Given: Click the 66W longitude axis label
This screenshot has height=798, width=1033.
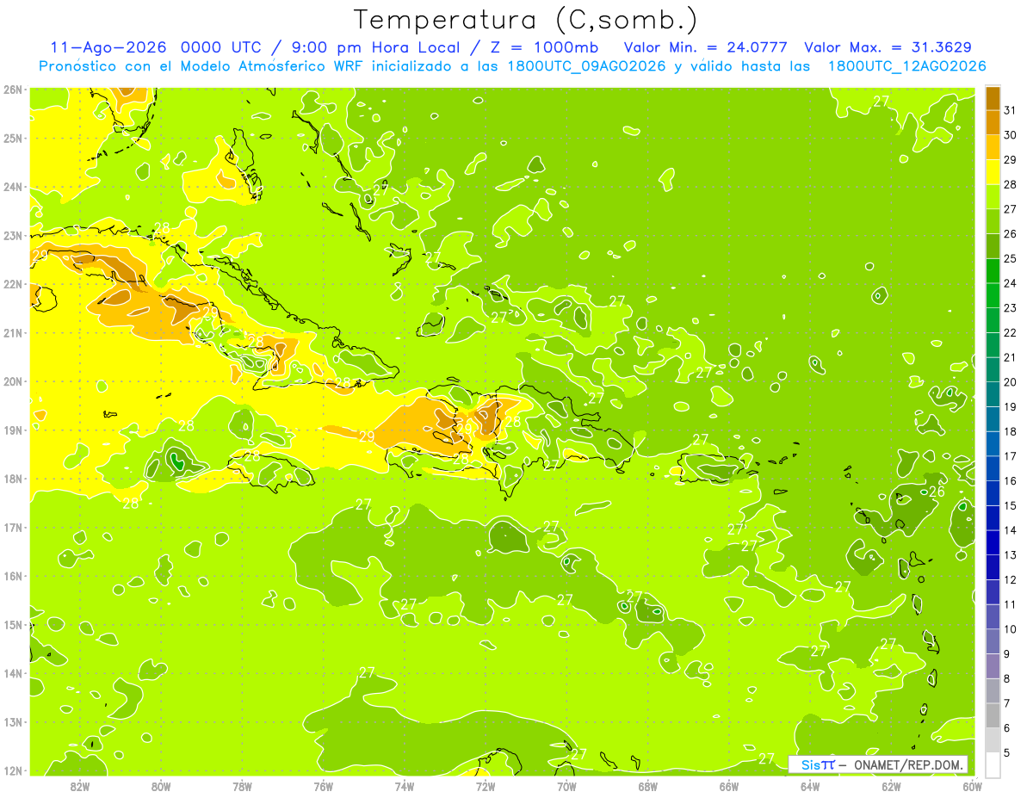Looking at the screenshot, I should tap(729, 786).
